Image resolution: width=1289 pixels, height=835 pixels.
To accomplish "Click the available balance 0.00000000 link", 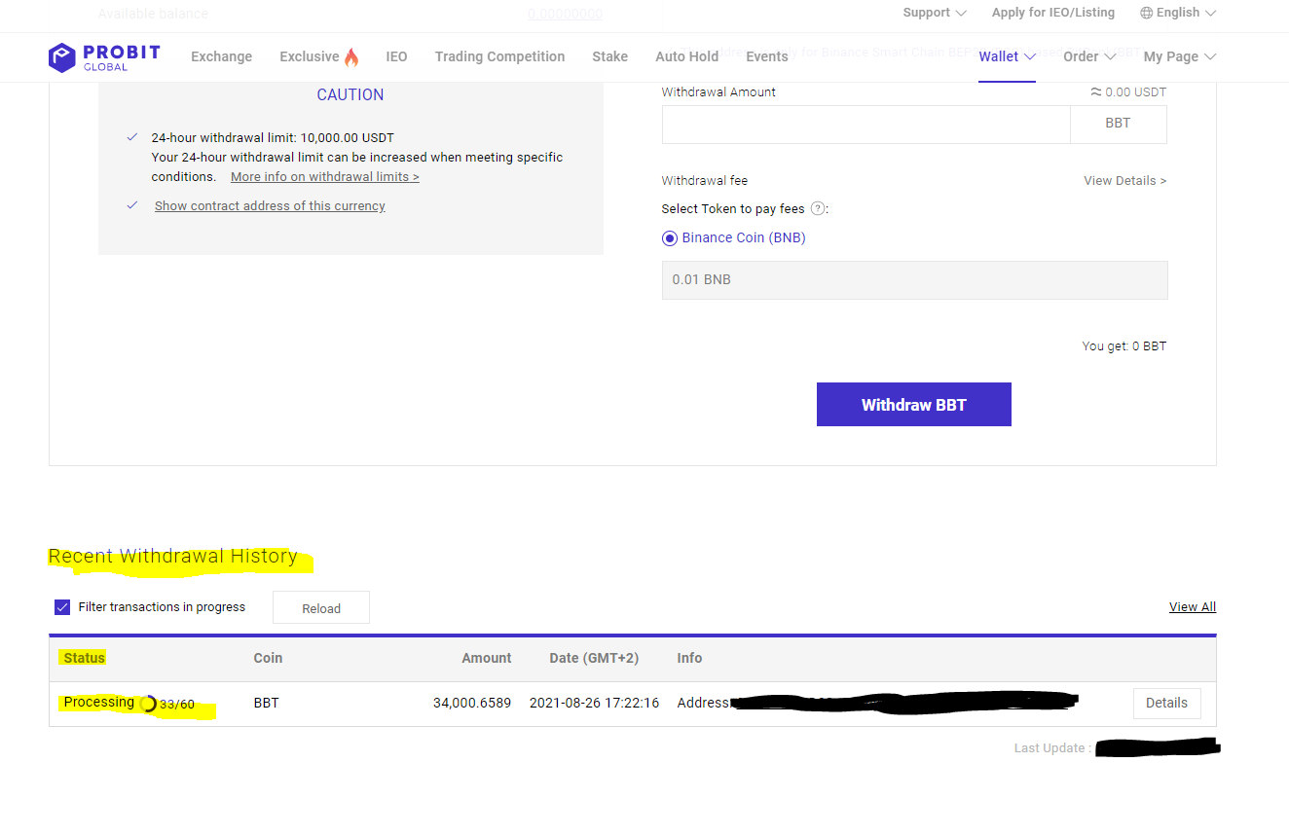I will click(x=565, y=14).
